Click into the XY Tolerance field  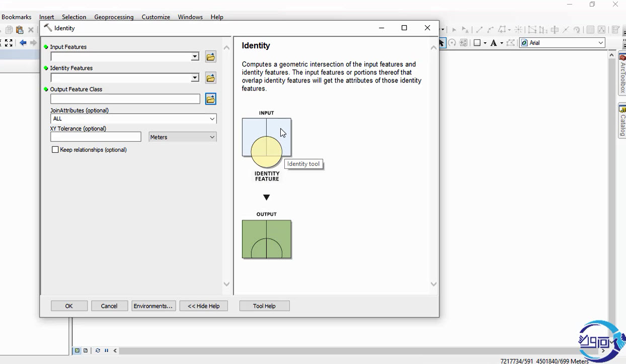tap(96, 137)
